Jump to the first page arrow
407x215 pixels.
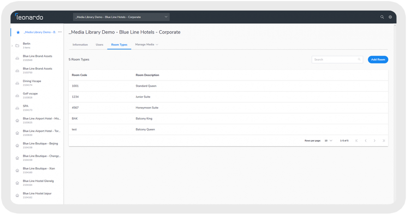tap(356, 140)
